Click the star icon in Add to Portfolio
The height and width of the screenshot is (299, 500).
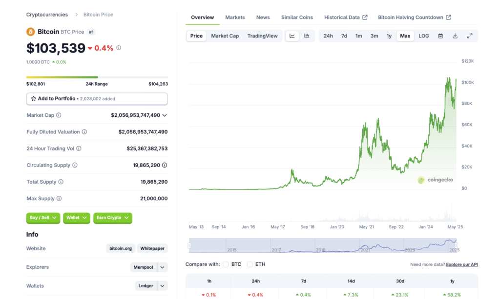pos(34,98)
